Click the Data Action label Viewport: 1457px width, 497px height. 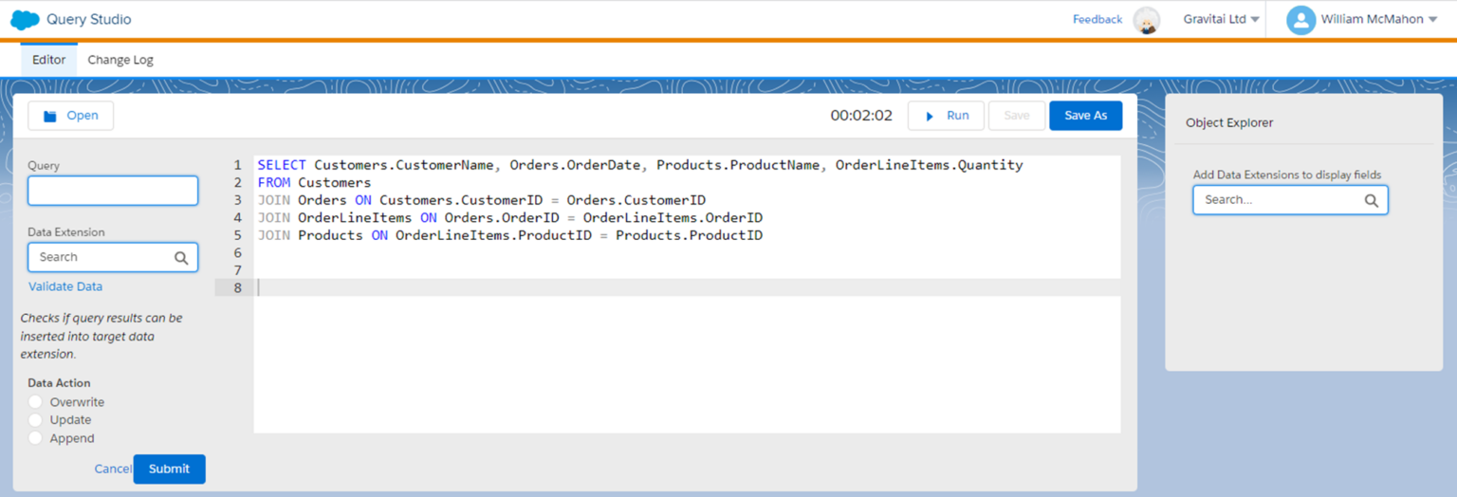[59, 383]
